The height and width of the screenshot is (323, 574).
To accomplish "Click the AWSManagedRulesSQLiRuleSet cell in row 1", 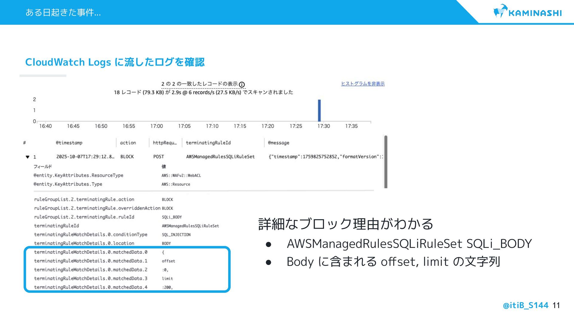I will click(x=220, y=157).
